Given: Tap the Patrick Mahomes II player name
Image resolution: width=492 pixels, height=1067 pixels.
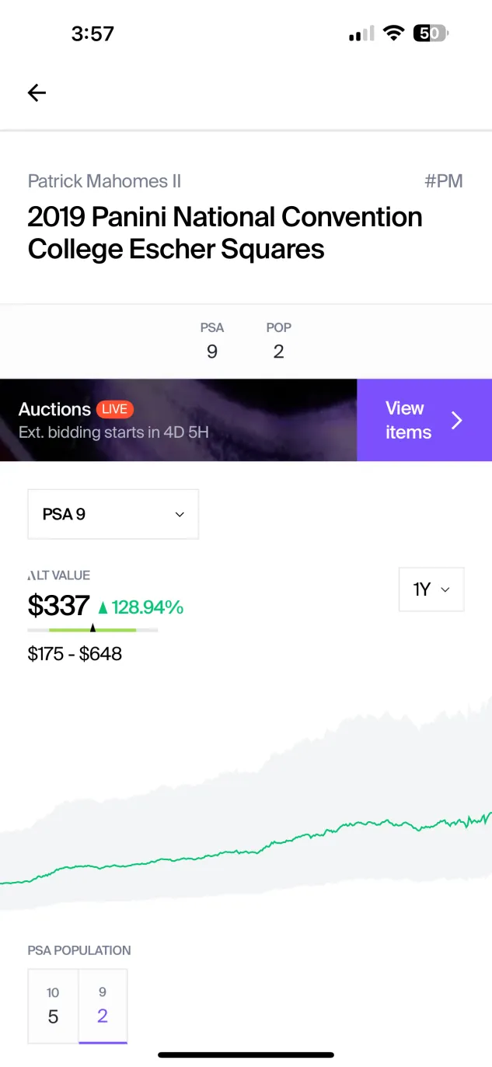Looking at the screenshot, I should (104, 181).
